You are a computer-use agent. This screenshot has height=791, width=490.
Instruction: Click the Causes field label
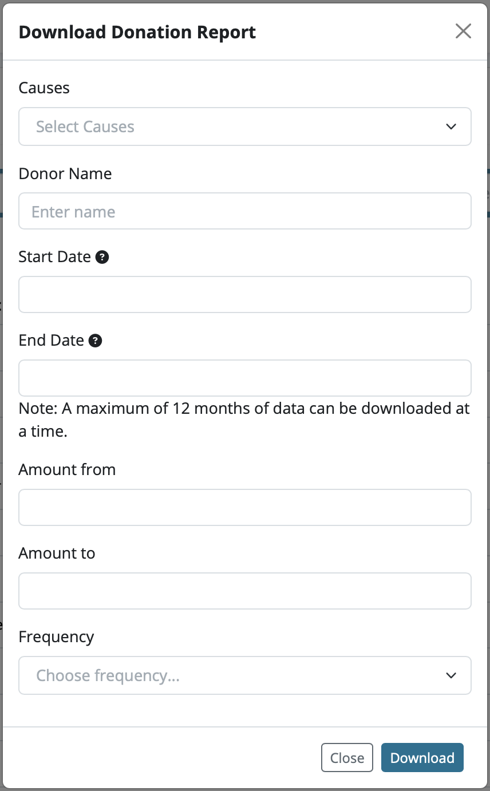44,88
